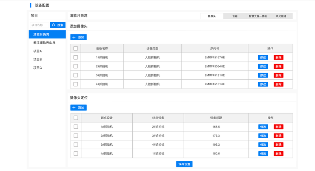
Task: Select 项目A in project list
Action: 37,51
